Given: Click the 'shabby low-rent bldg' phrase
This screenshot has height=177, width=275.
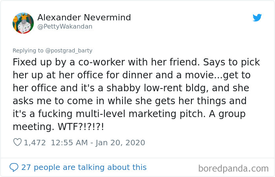Looking at the screenshot, I should (x=157, y=88).
